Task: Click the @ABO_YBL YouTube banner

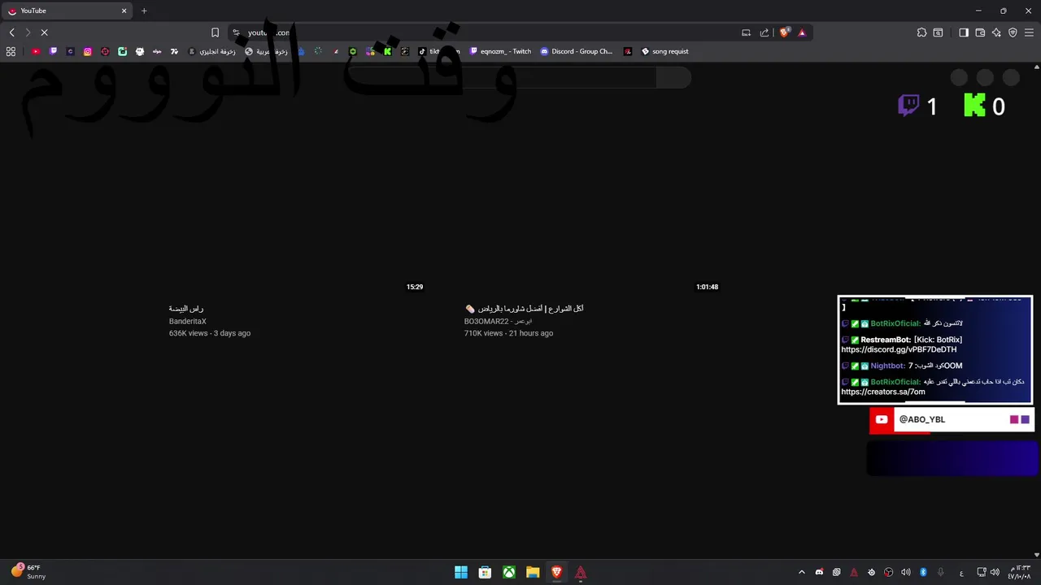Action: point(952,419)
